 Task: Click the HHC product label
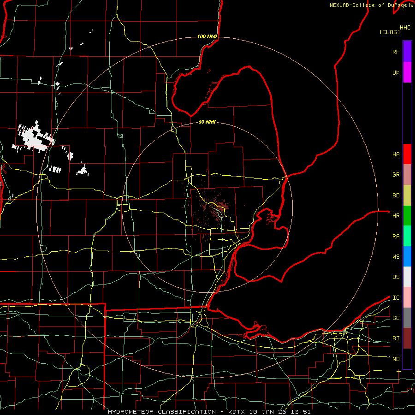pyautogui.click(x=405, y=28)
